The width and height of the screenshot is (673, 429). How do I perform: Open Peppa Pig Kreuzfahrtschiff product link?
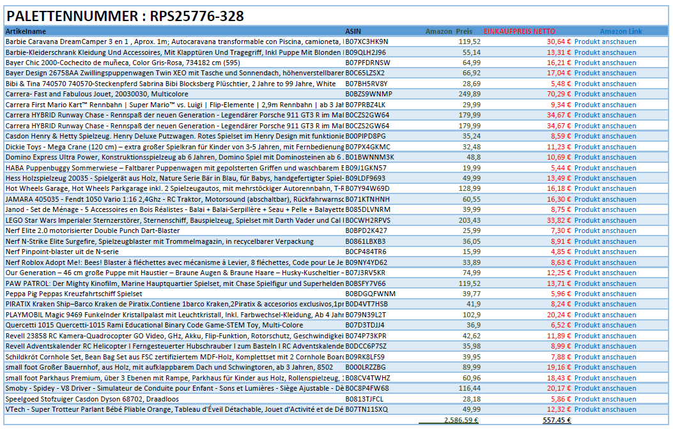(605, 294)
